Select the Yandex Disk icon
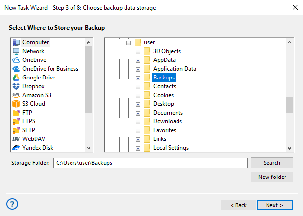303x216 pixels. pos(16,148)
